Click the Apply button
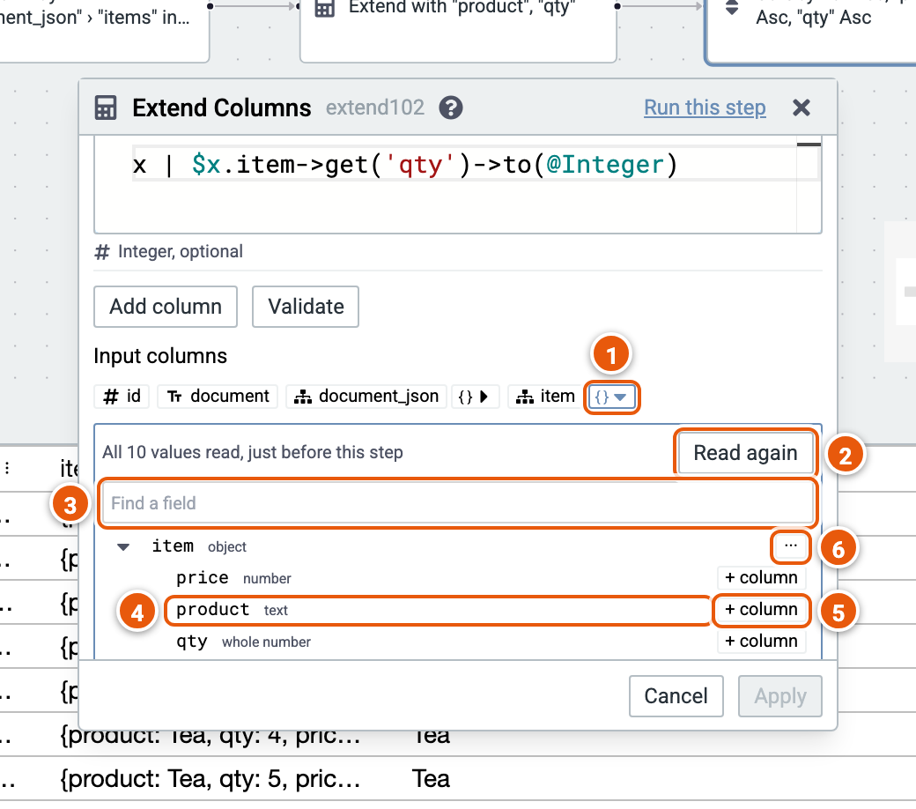Viewport: 916px width, 809px height. point(779,696)
